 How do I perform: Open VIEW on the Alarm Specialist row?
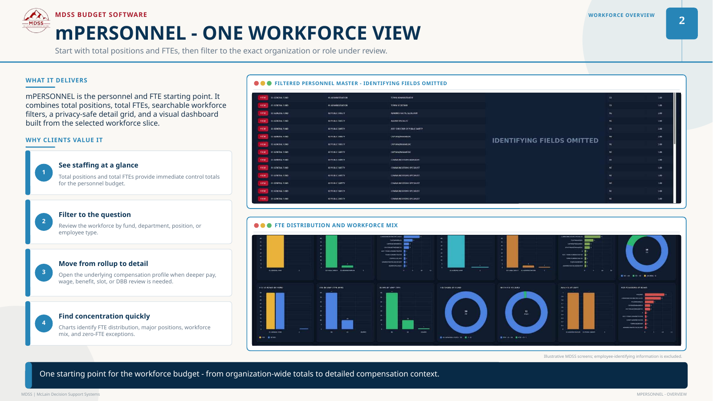coord(263,121)
